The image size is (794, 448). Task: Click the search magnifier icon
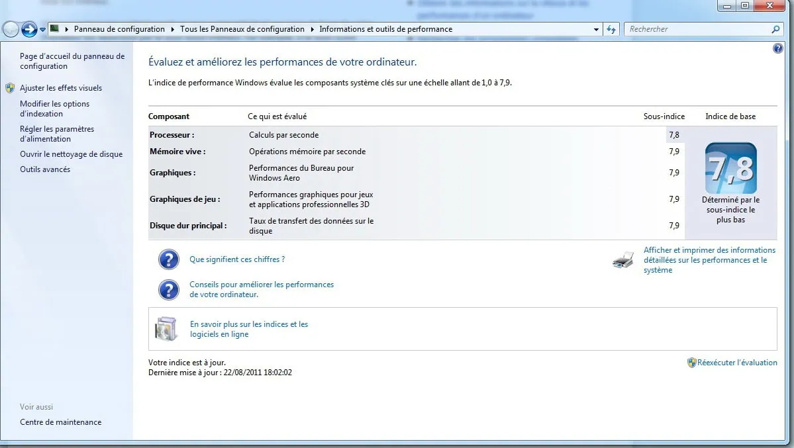[775, 30]
